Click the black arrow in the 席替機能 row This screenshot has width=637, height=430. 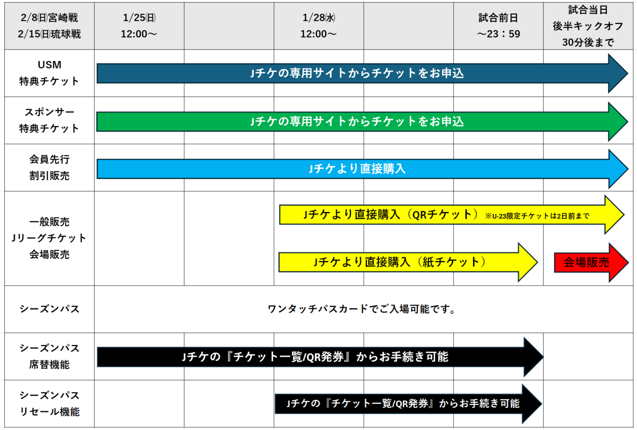click(315, 357)
